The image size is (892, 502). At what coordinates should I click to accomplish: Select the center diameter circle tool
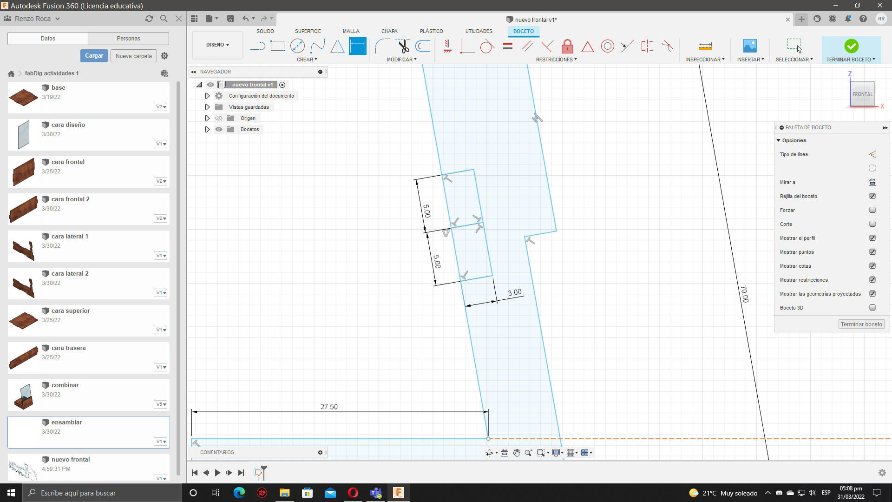tap(297, 46)
